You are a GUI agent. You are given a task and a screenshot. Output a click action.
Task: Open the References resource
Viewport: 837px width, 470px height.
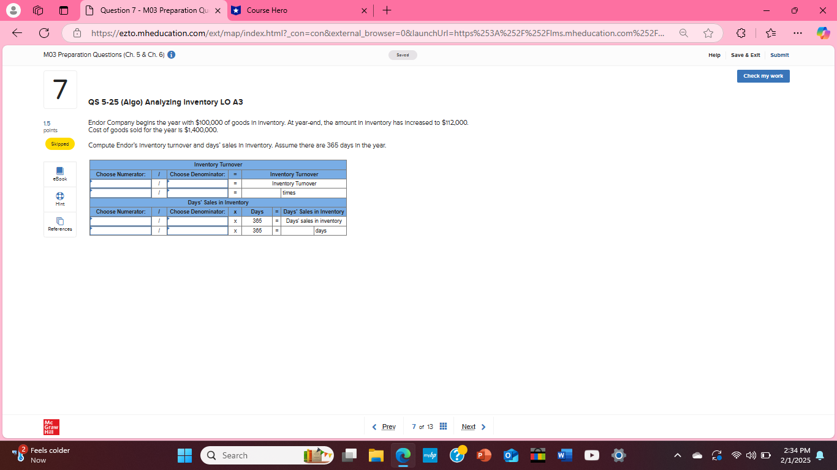(59, 224)
